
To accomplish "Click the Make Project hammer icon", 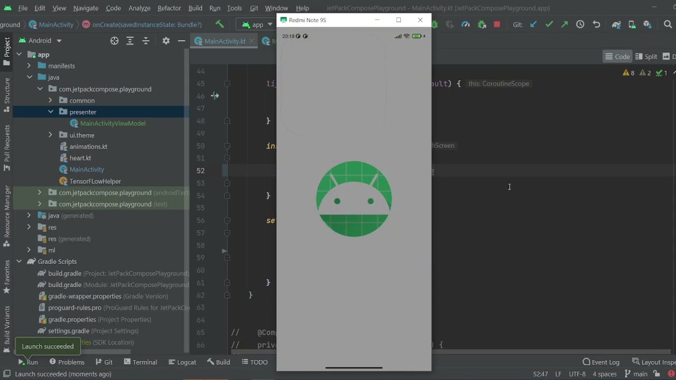I will (220, 24).
